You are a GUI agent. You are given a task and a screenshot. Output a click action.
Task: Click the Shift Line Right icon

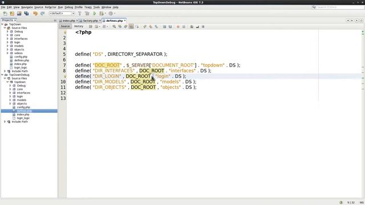[170, 27]
